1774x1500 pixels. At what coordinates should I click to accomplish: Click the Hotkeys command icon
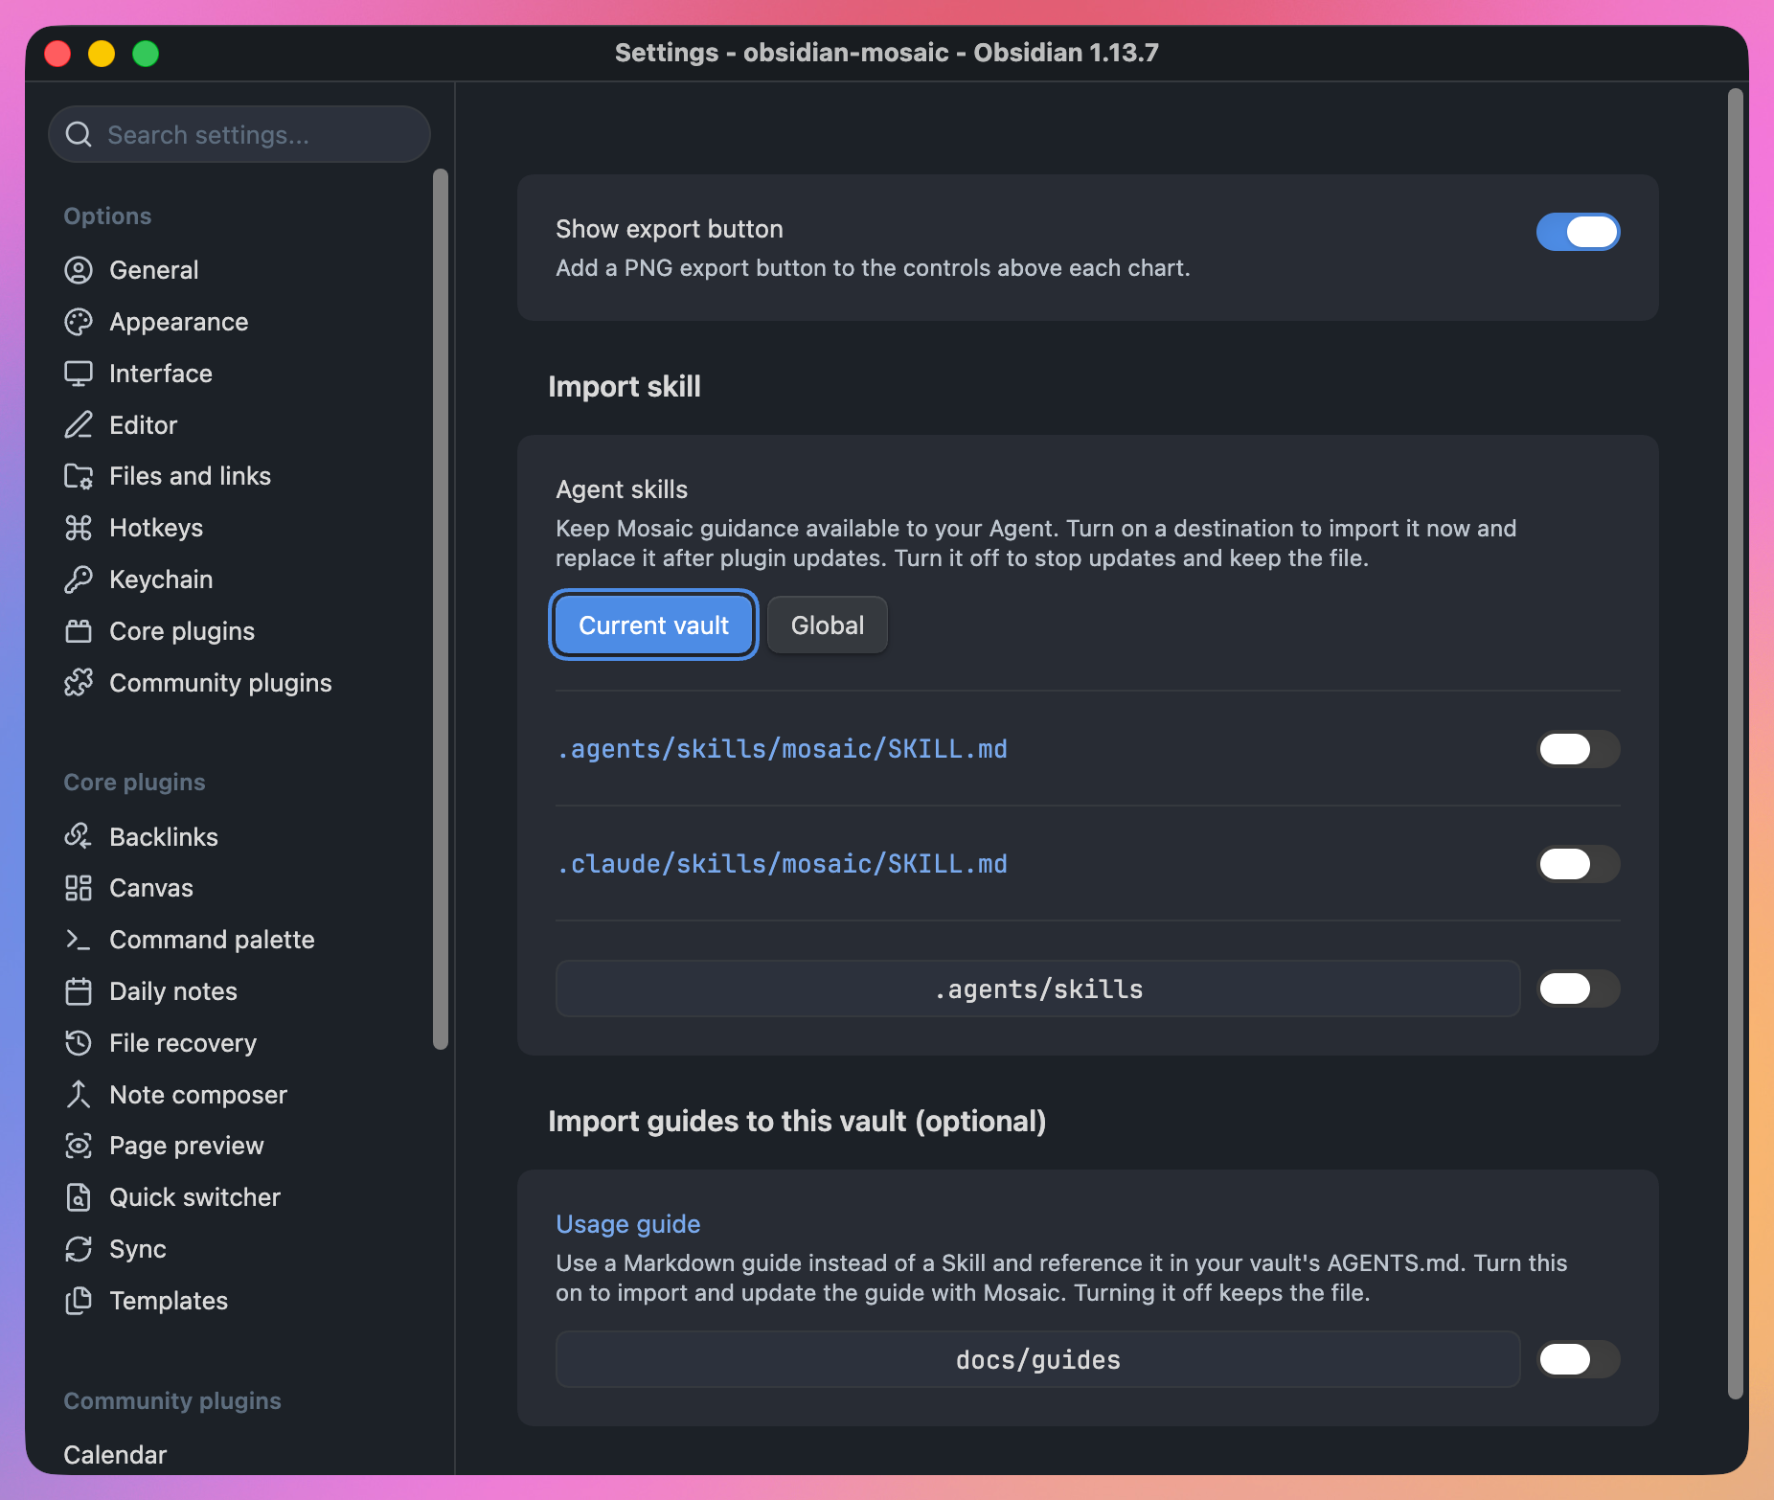tap(79, 528)
